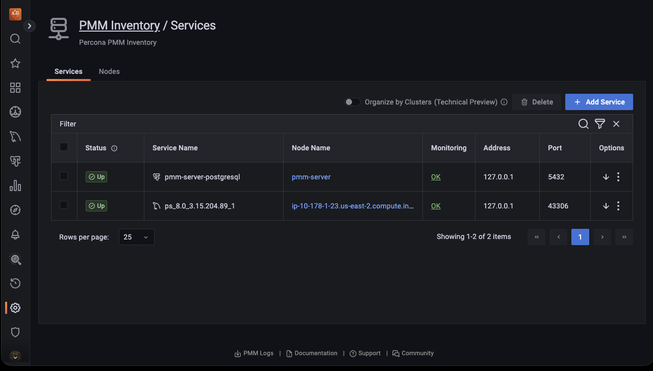653x371 pixels.
Task: Expand the sidebar with the chevron button
Action: pyautogui.click(x=30, y=26)
